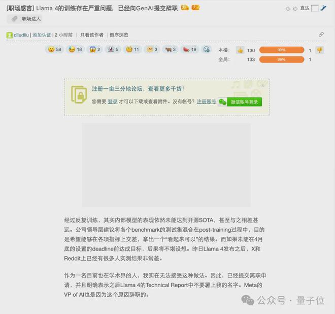Click the second orange badge after the title

(x=195, y=8)
